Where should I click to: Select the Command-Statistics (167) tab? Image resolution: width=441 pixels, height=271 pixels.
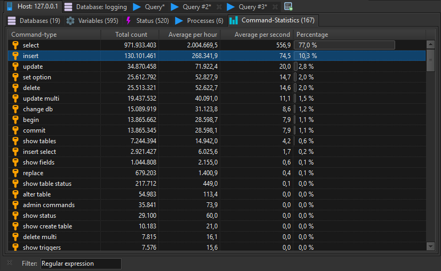point(272,20)
